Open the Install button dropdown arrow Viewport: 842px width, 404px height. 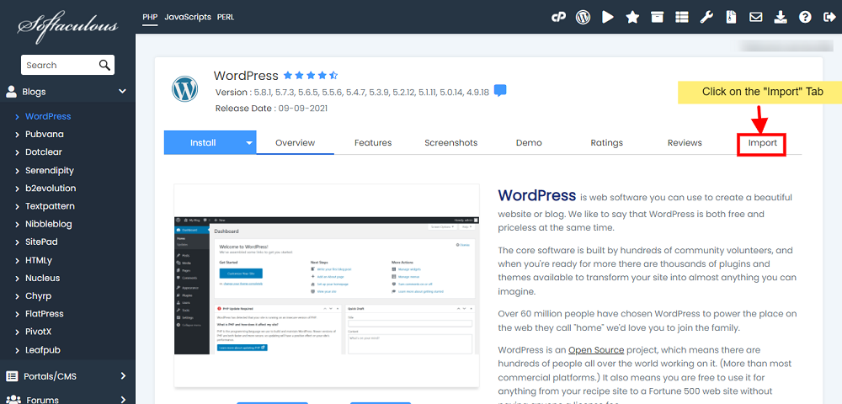(x=249, y=143)
